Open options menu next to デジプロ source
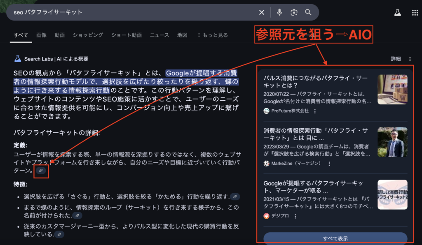This screenshot has width=422, height=245. (295, 216)
